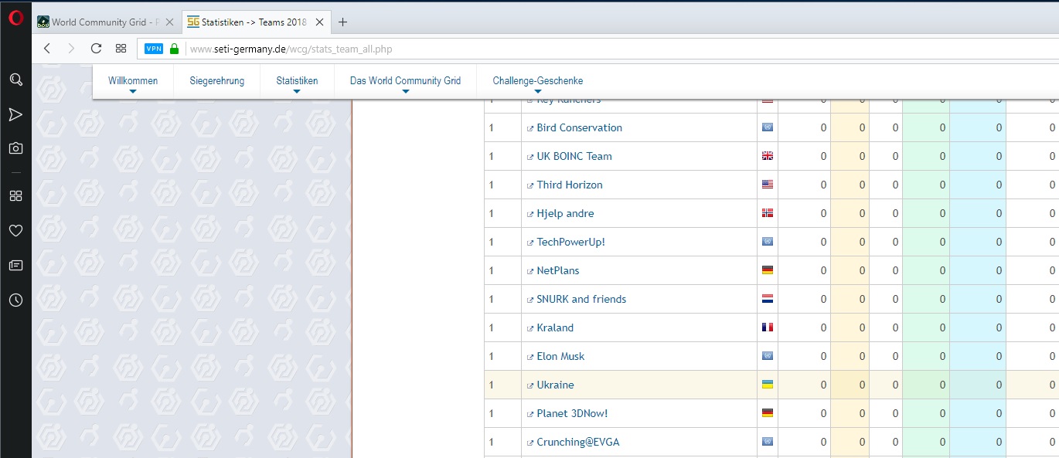Click external-link icon beside NetPlans

coord(530,271)
